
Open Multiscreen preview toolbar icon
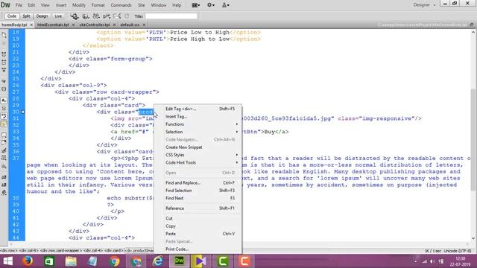tap(75, 16)
